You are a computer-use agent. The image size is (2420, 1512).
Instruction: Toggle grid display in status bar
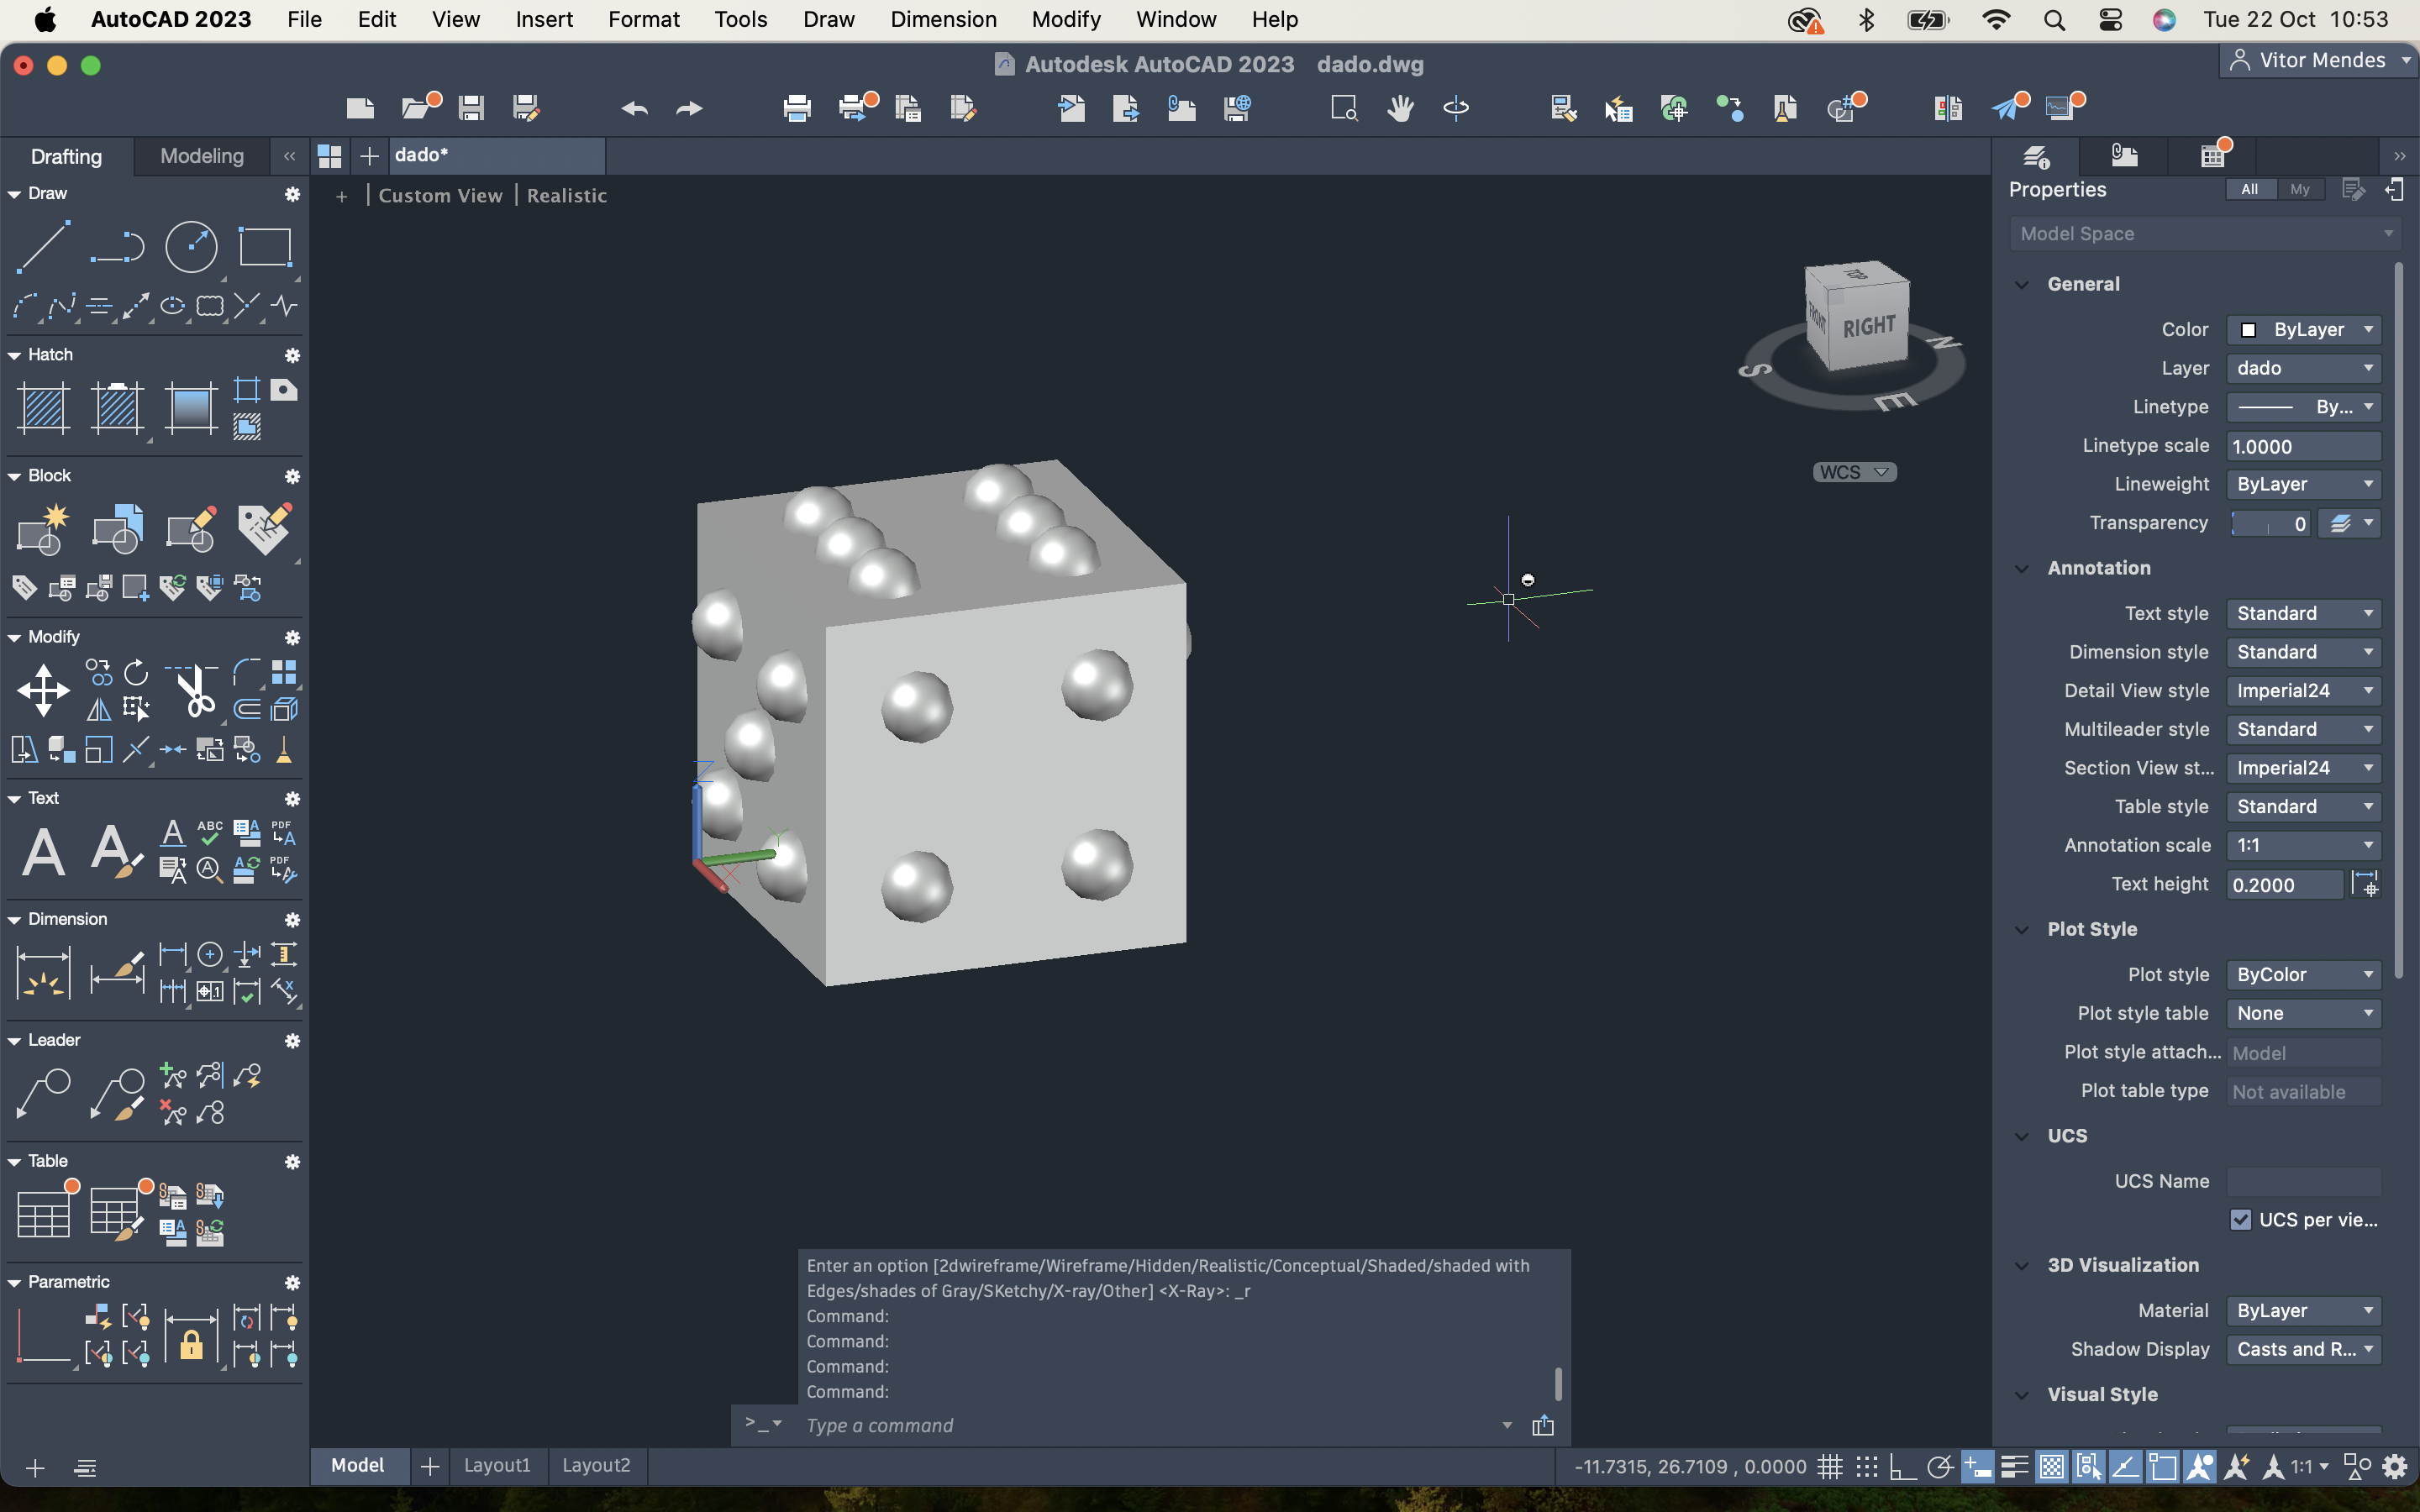coord(1830,1466)
